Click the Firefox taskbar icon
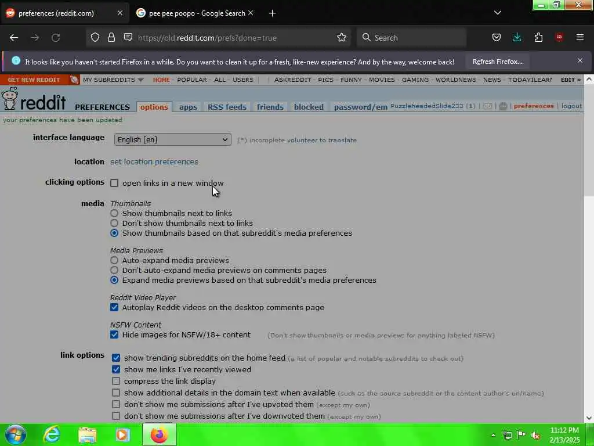 coord(159,434)
